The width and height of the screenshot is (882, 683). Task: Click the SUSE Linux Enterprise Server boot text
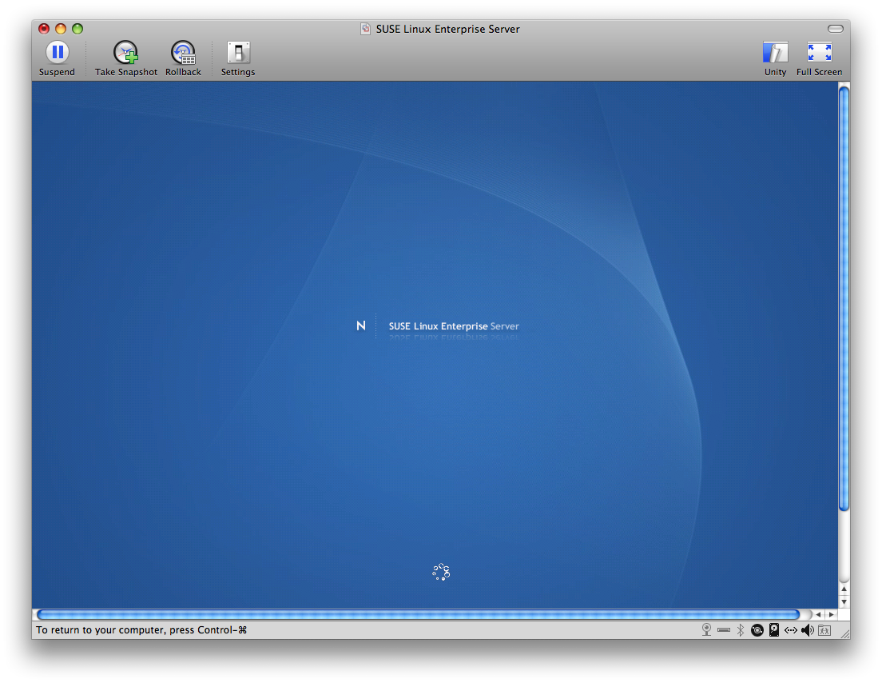click(453, 326)
